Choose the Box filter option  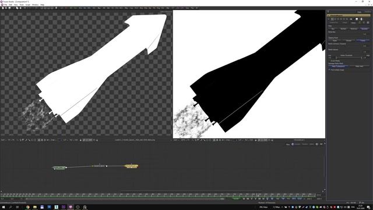point(333,29)
